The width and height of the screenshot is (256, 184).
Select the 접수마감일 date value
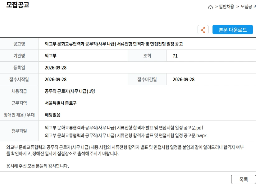pyautogui.click(x=184, y=79)
